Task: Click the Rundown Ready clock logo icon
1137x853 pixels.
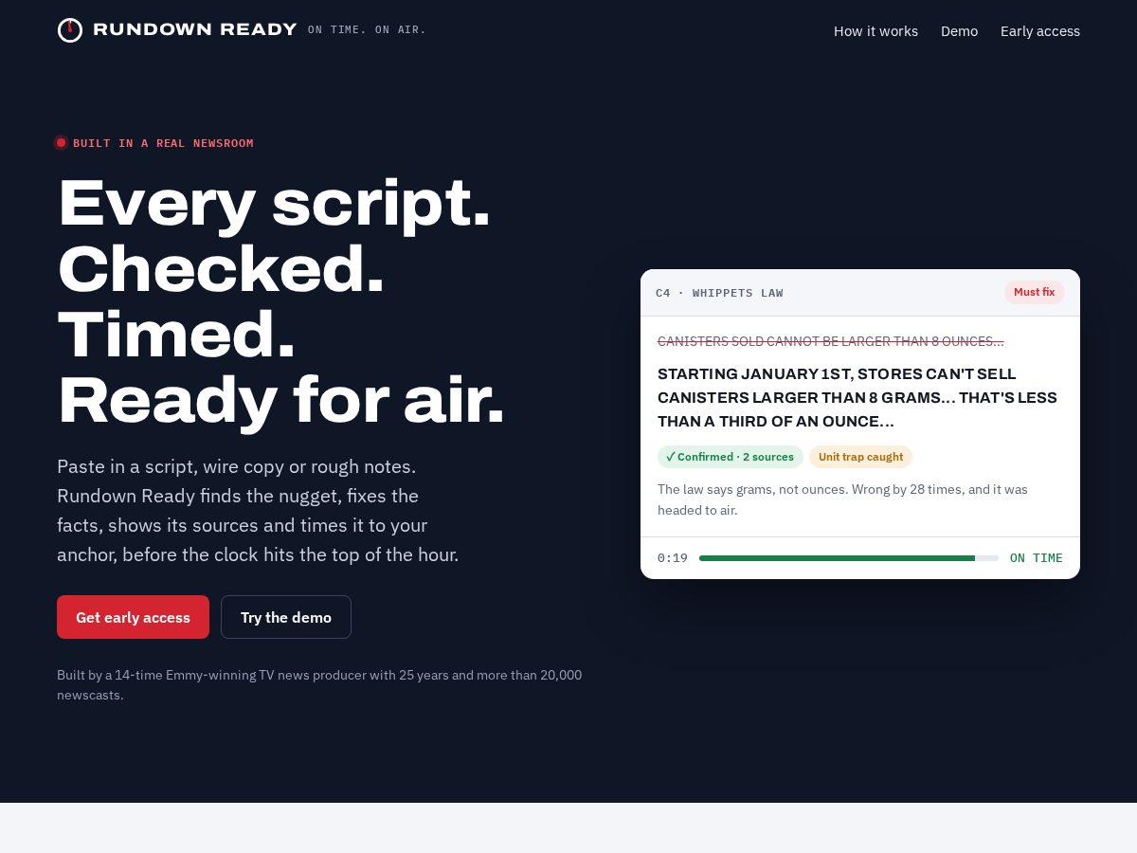Action: (70, 30)
